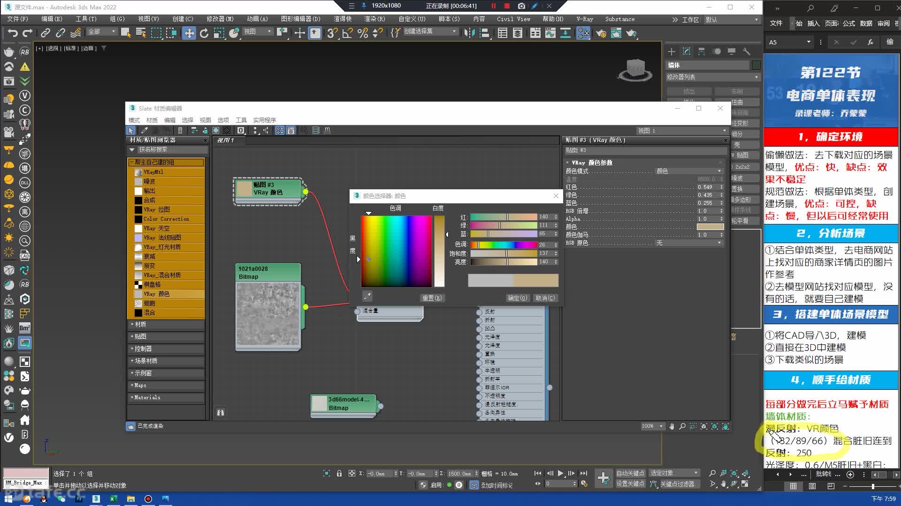Open Slate editor 材质 menu

[152, 120]
